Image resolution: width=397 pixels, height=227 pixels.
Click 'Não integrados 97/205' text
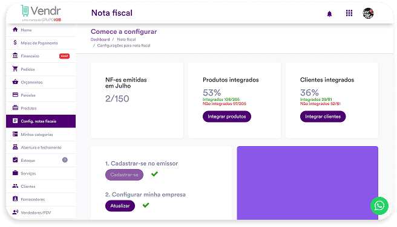point(225,103)
